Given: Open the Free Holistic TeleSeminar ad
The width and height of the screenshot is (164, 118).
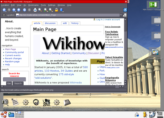Looking at the screenshot, I should coord(112,33).
